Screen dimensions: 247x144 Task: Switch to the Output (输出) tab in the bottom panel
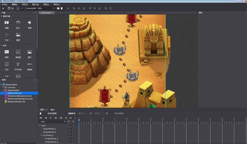(x=53, y=109)
